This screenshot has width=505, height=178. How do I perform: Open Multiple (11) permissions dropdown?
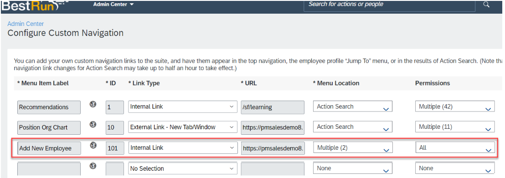[x=455, y=127]
